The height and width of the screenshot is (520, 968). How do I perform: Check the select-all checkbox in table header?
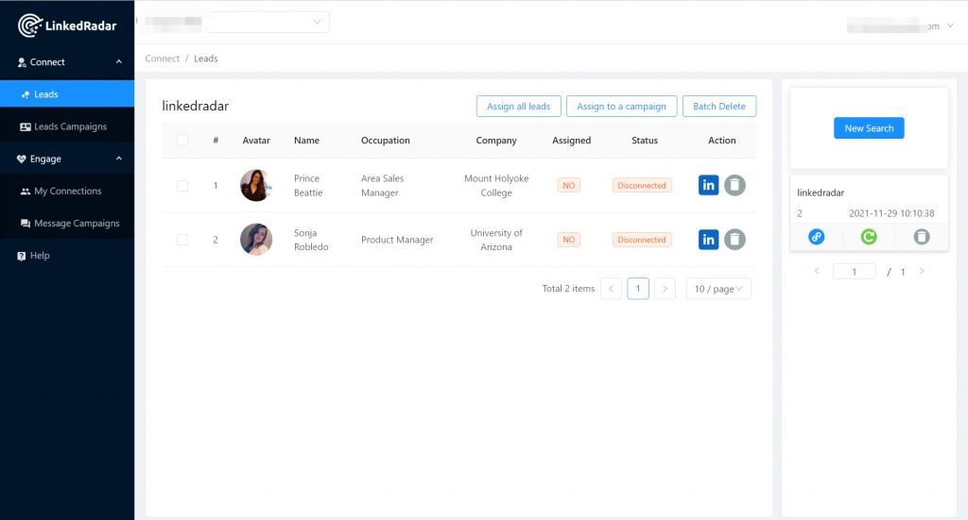[x=182, y=141]
